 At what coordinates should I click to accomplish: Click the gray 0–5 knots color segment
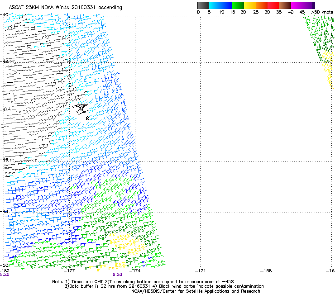(x=203, y=6)
